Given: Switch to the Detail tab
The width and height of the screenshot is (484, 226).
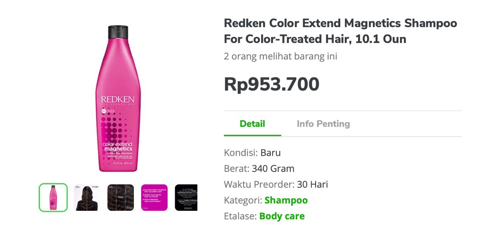Looking at the screenshot, I should 252,124.
